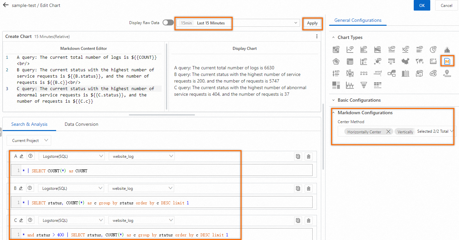The width and height of the screenshot is (459, 240).
Task: Select the single value trend chart type
Action: pos(392,50)
